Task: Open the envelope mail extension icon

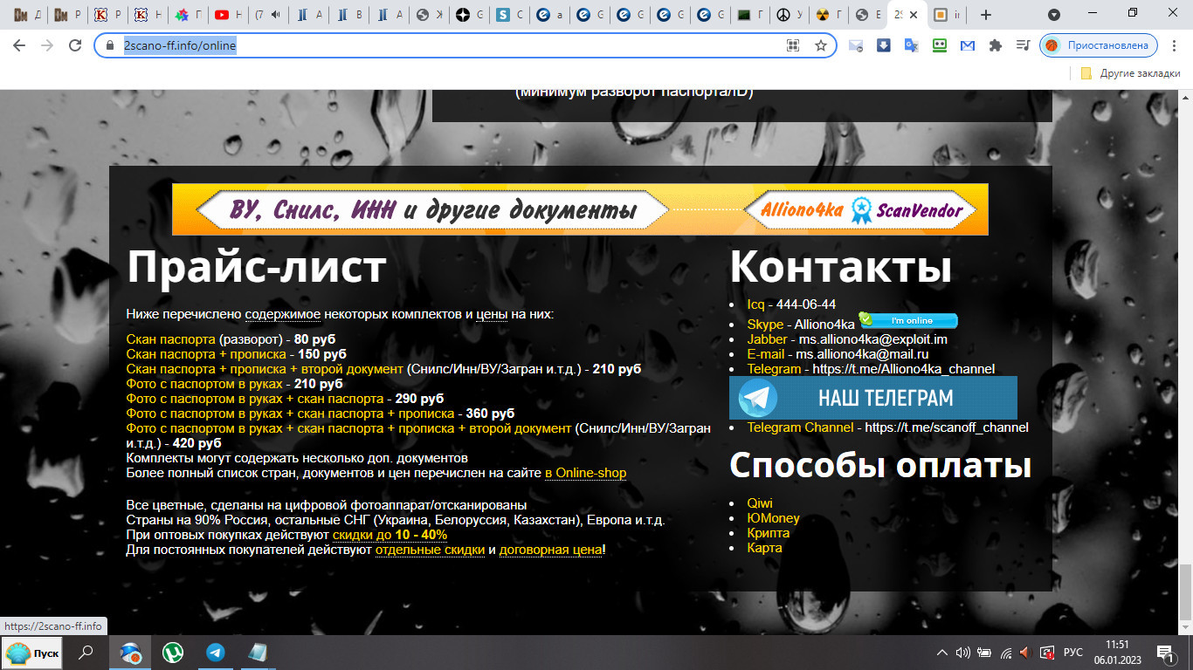Action: click(856, 45)
